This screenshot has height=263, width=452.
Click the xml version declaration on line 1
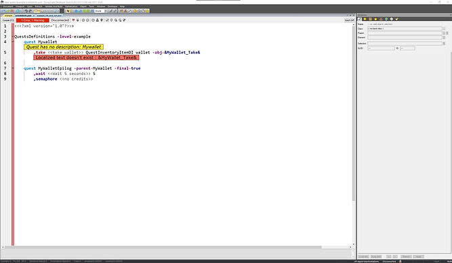click(x=44, y=26)
